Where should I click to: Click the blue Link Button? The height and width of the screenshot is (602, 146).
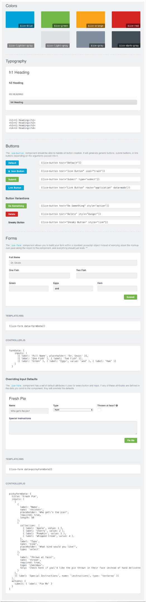pos(15,188)
